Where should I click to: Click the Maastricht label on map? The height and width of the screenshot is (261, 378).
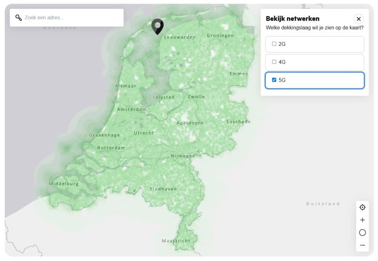176,241
